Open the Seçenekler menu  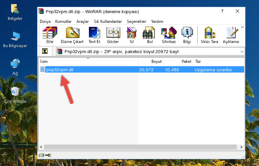pyautogui.click(x=136, y=22)
